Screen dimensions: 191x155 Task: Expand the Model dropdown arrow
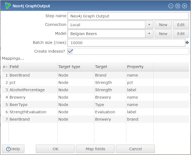click(x=149, y=34)
